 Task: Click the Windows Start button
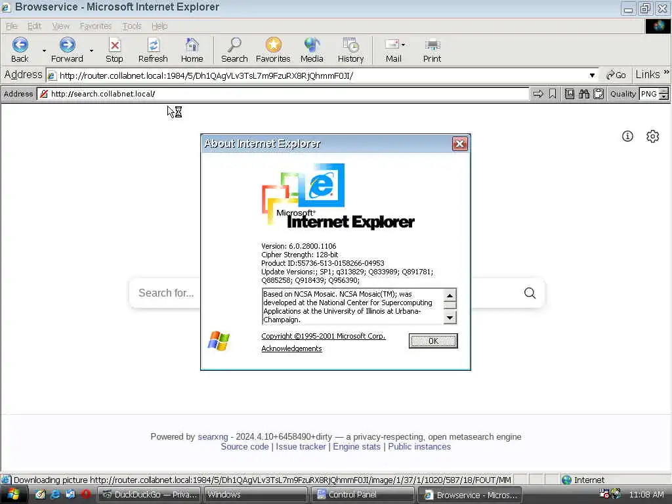[14, 495]
